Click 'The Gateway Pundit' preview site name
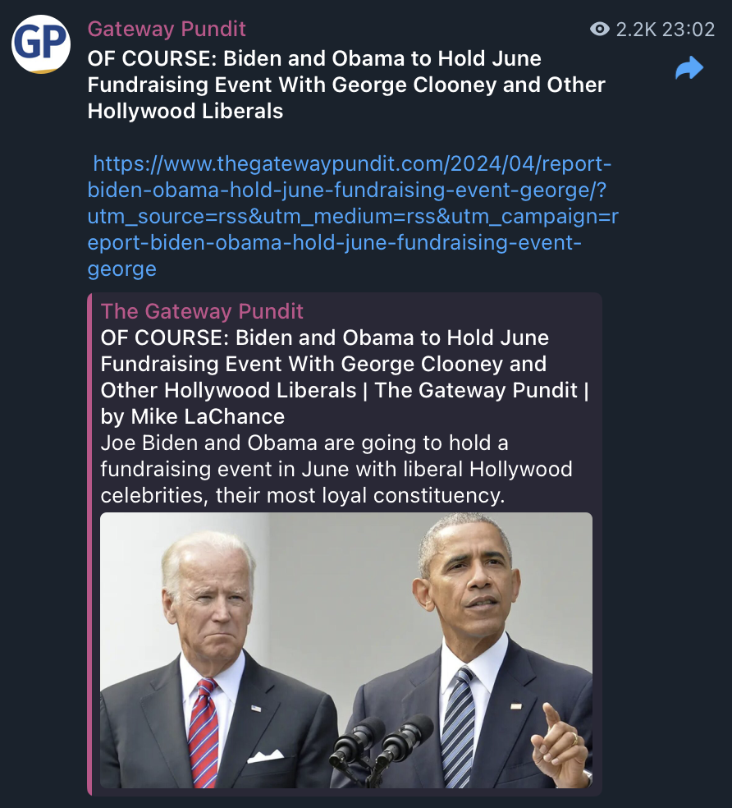Viewport: 732px width, 808px height. pyautogui.click(x=202, y=311)
